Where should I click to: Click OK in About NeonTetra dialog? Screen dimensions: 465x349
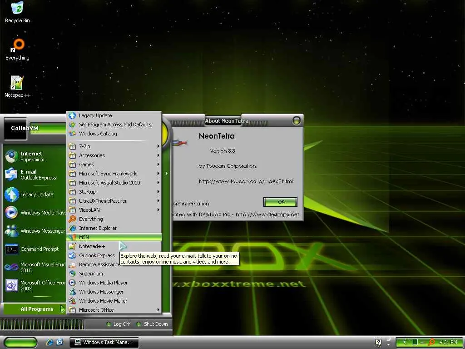tap(280, 202)
